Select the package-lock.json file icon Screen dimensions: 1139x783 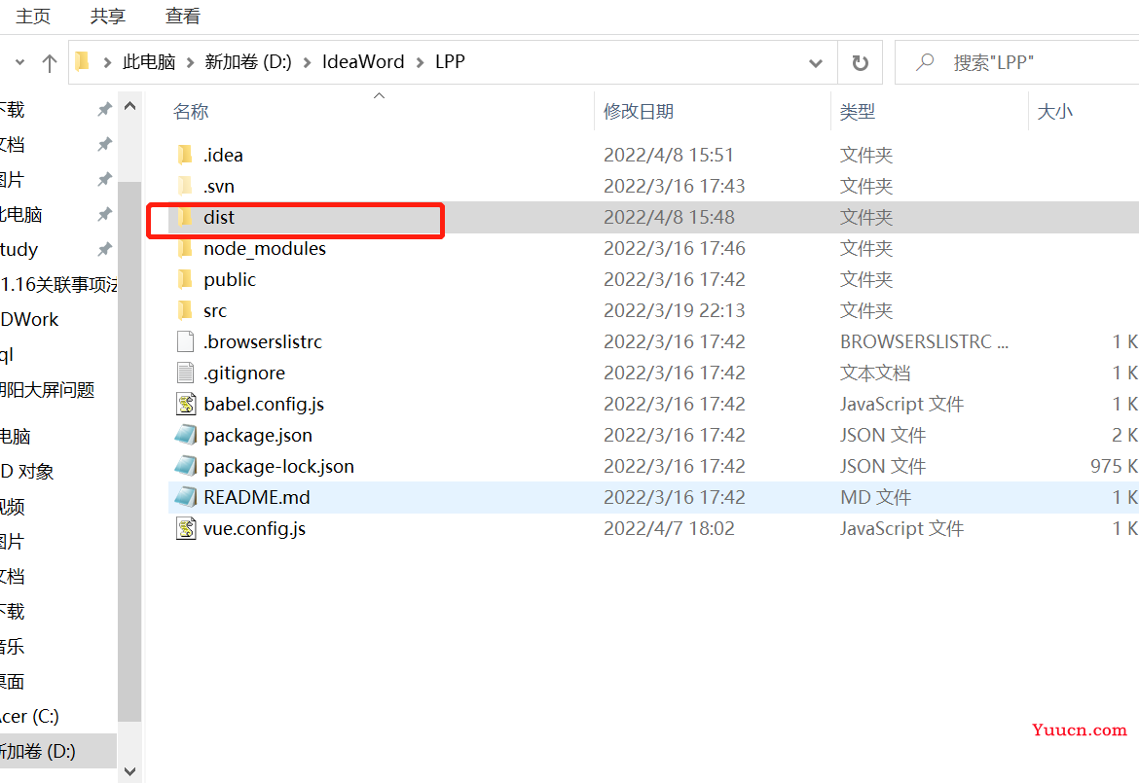click(x=186, y=466)
